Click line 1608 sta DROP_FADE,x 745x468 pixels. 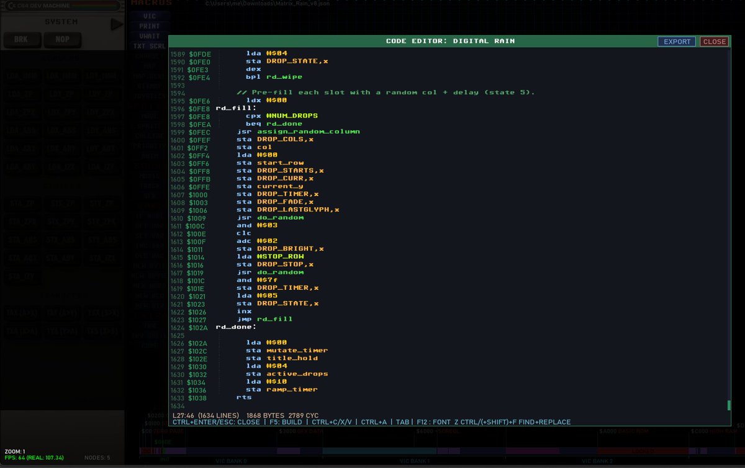click(x=275, y=202)
